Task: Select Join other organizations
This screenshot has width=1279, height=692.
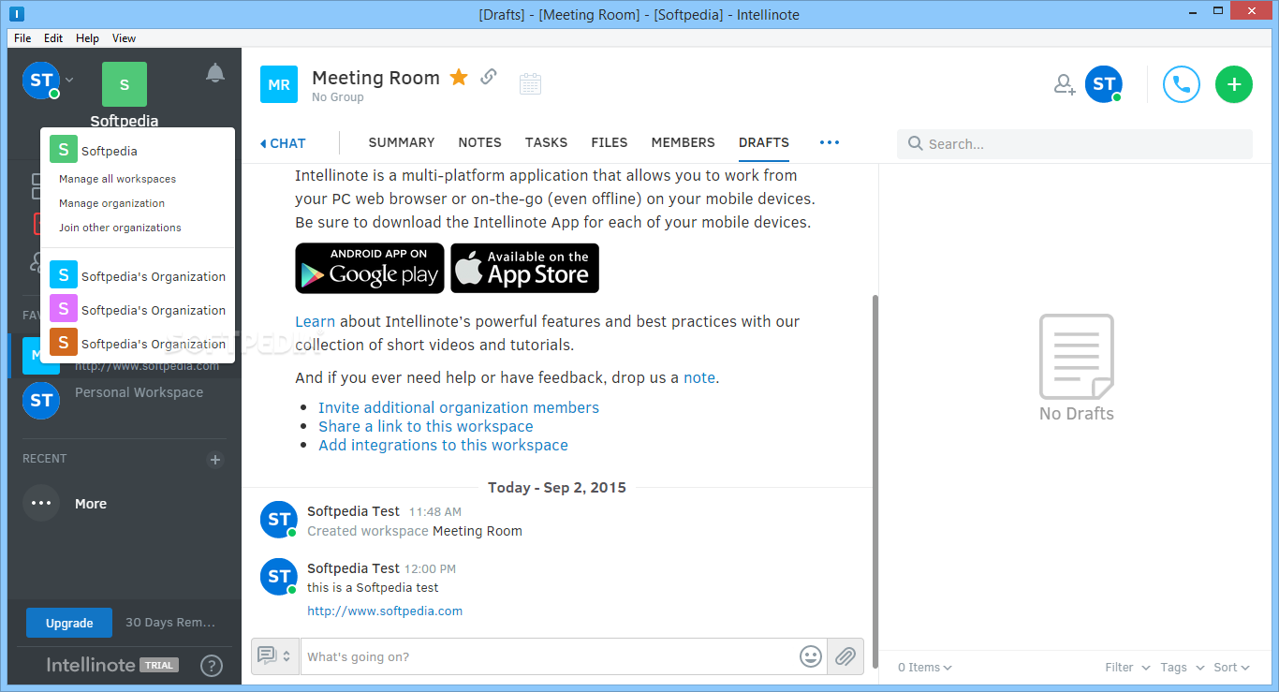Action: 120,228
